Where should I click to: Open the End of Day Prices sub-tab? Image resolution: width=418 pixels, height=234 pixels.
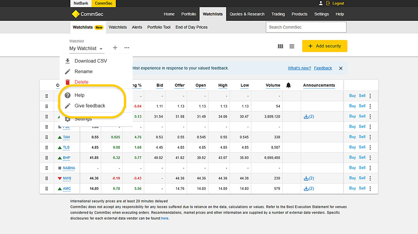192,27
